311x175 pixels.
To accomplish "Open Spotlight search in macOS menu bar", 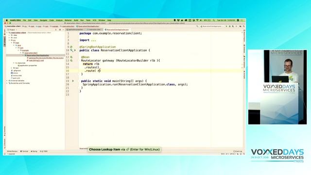I will [x=214, y=20].
